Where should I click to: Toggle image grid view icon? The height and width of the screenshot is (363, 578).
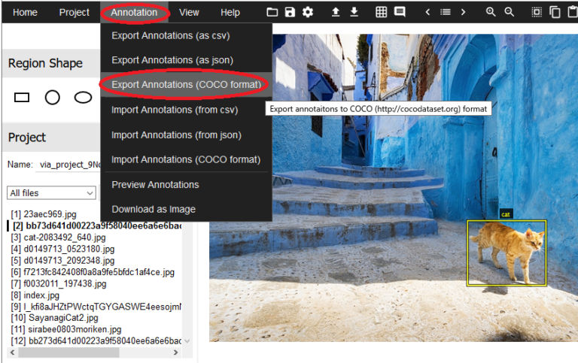(382, 12)
